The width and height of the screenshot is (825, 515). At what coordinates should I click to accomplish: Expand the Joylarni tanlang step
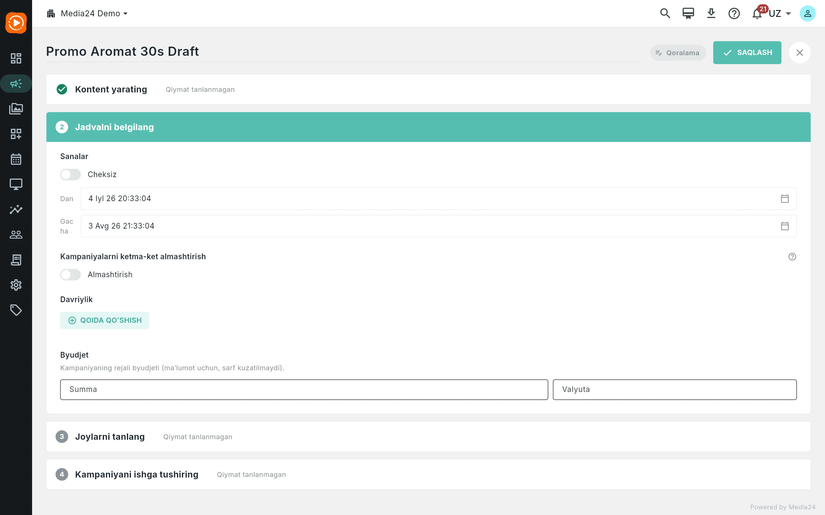click(x=428, y=437)
